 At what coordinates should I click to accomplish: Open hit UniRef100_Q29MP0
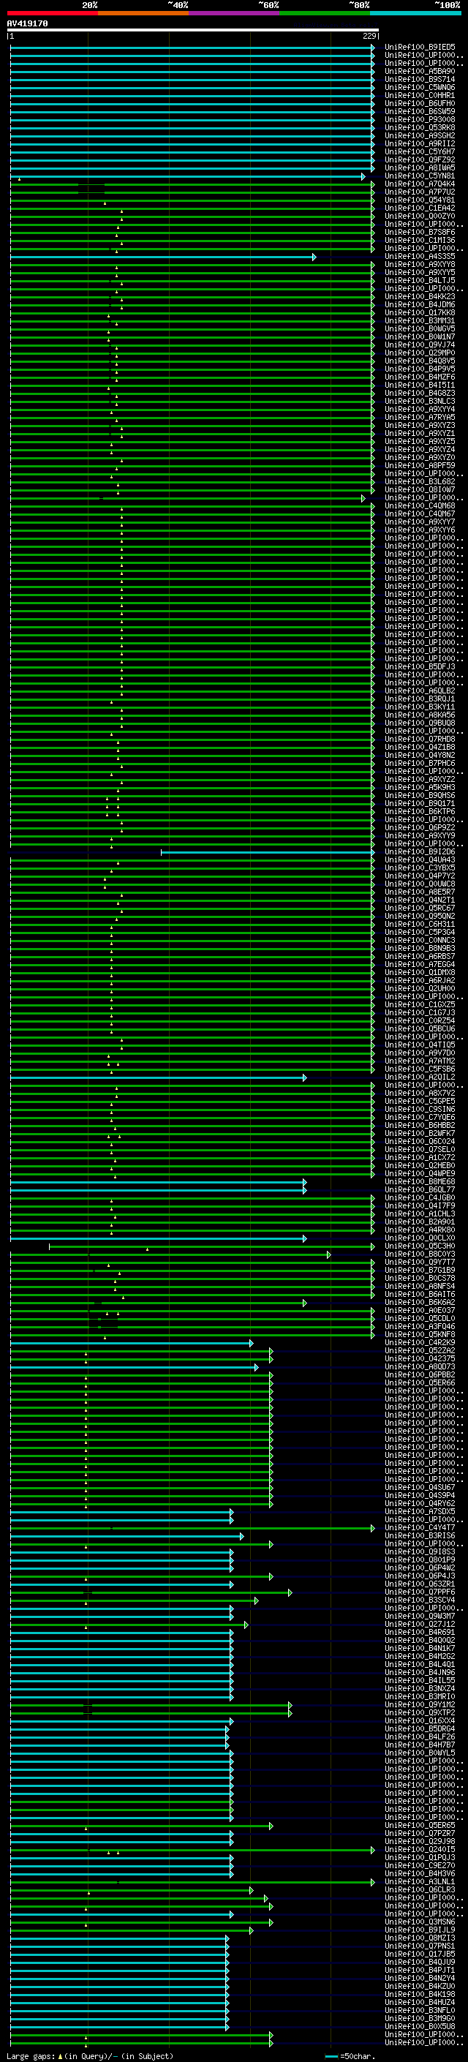tap(420, 353)
